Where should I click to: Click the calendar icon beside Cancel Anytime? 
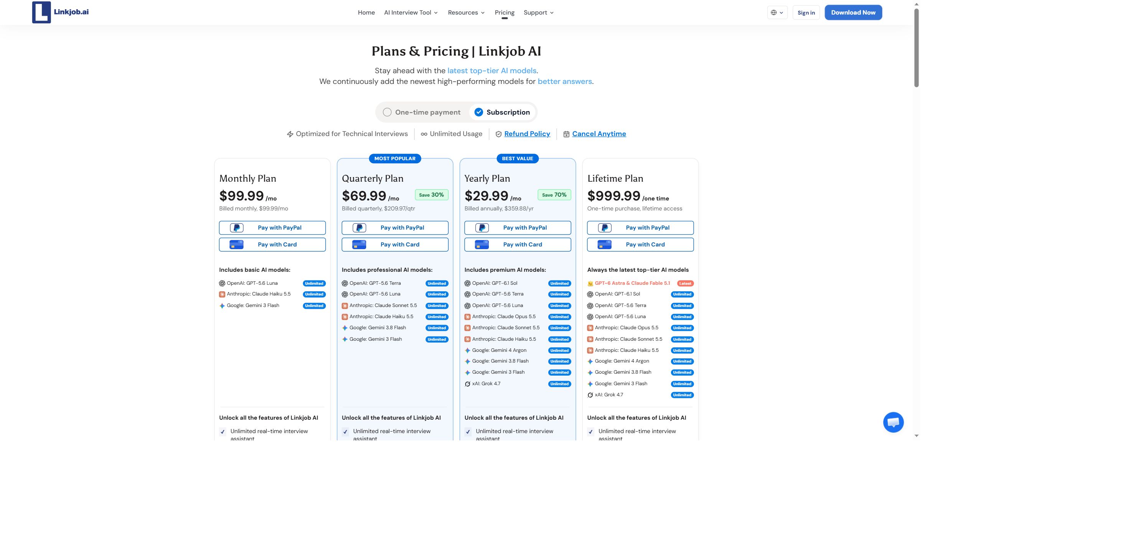(566, 134)
